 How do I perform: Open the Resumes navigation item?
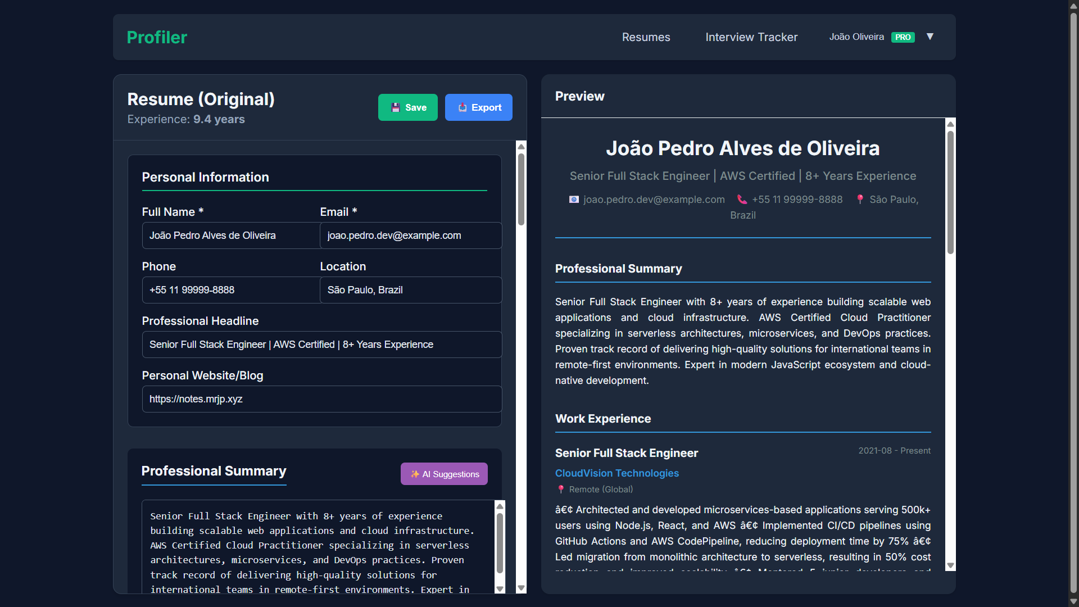tap(646, 37)
